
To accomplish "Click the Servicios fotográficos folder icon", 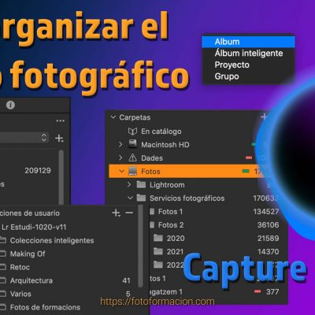I will point(141,198).
